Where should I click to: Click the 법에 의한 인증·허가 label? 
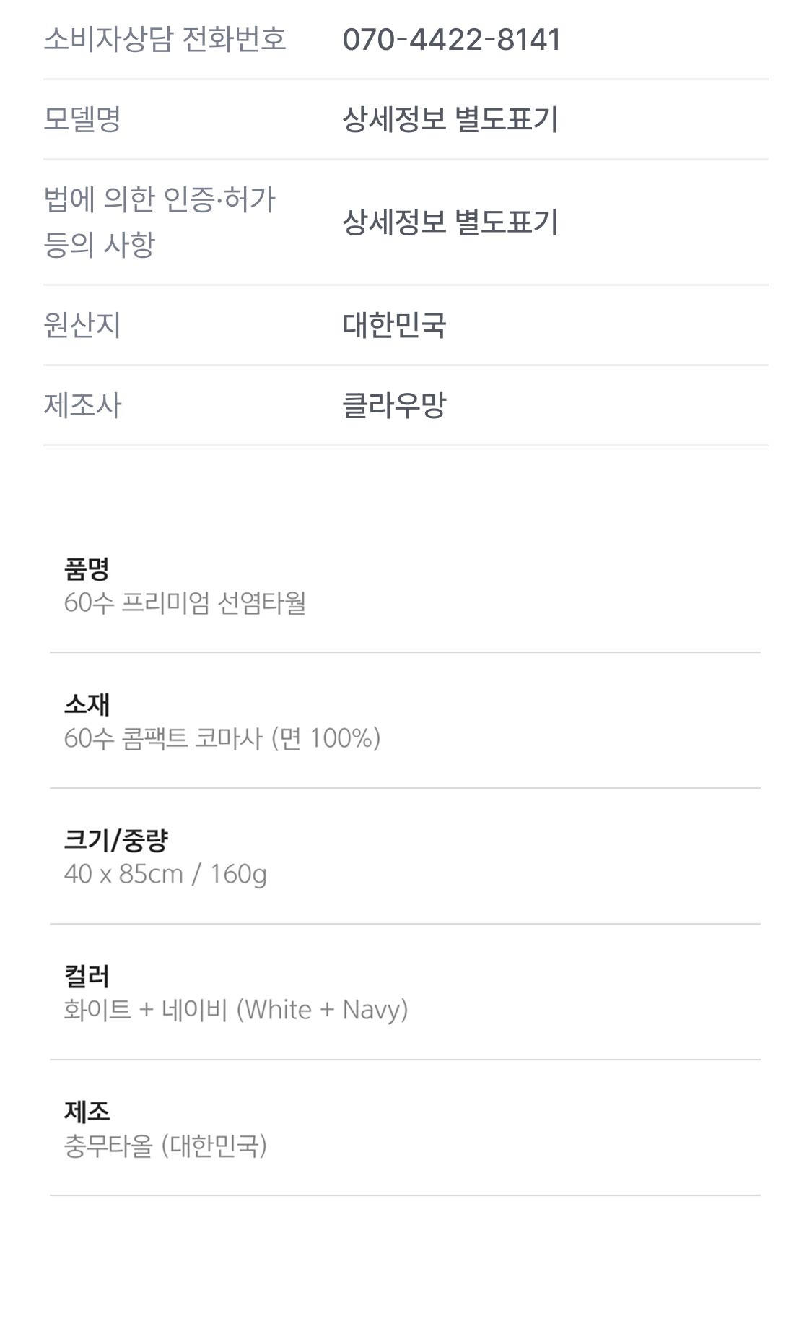(x=159, y=200)
